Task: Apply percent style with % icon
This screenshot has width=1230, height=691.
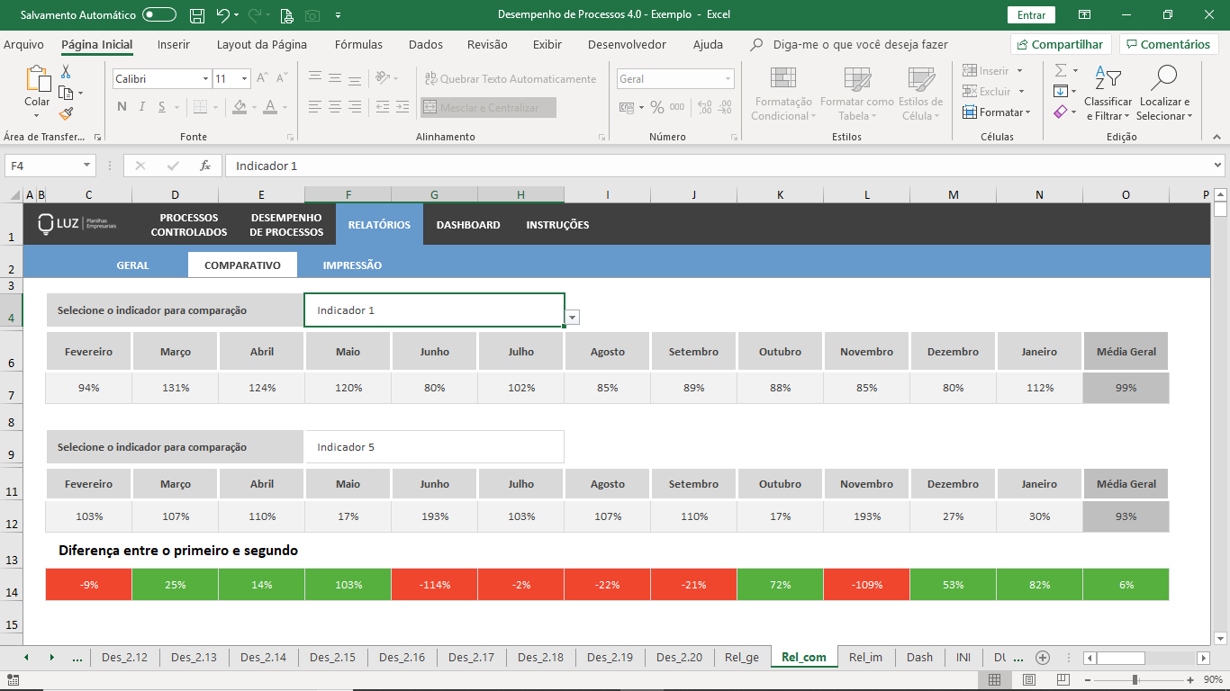Action: (657, 107)
